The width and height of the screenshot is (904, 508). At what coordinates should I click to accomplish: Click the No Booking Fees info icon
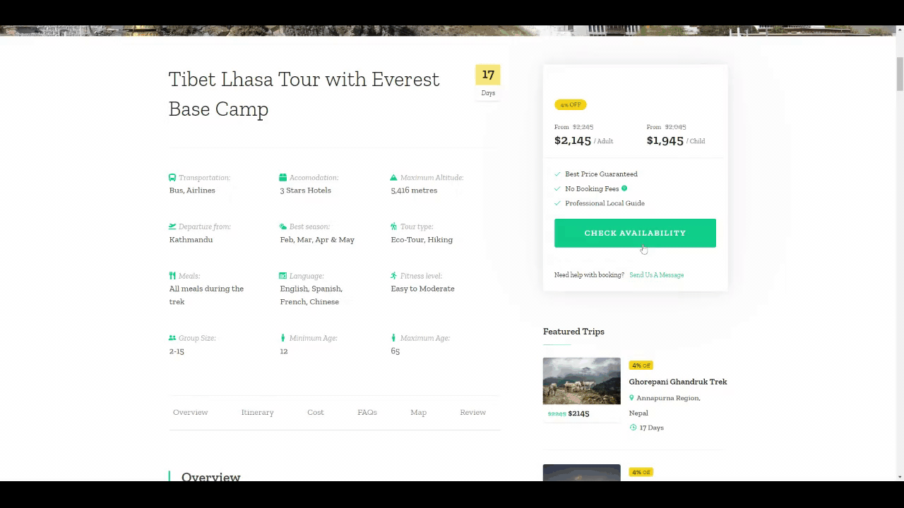pyautogui.click(x=624, y=188)
